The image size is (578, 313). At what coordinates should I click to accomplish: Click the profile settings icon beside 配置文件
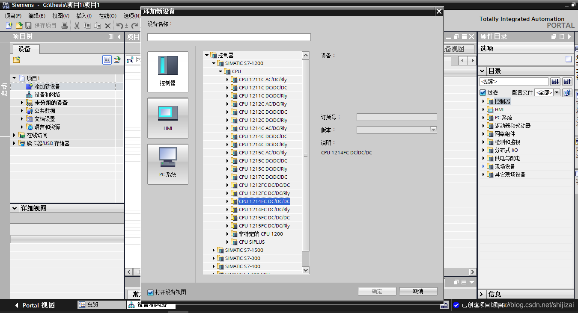[x=567, y=92]
